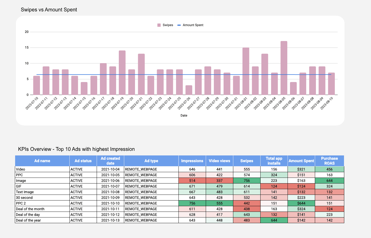The image size is (371, 238).
Task: Select the 'Ad status' column header
Action: pyautogui.click(x=83, y=161)
